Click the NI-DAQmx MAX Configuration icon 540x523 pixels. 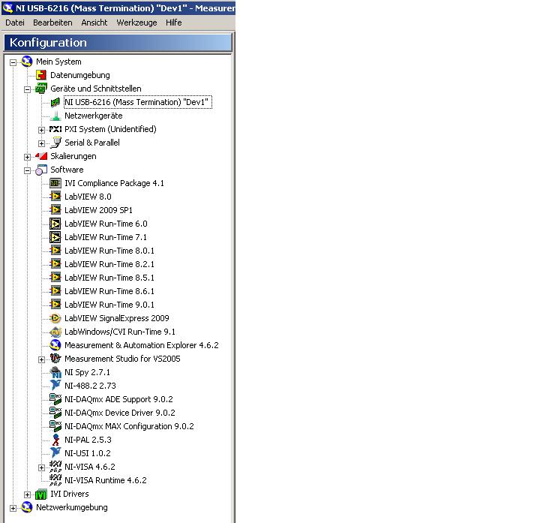[55, 426]
